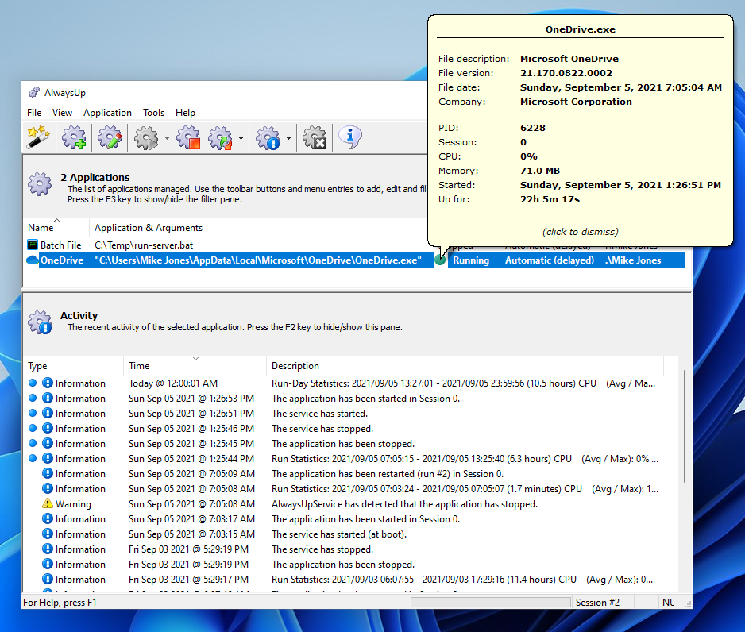Click the green state circle in OneDrive row

tap(440, 260)
